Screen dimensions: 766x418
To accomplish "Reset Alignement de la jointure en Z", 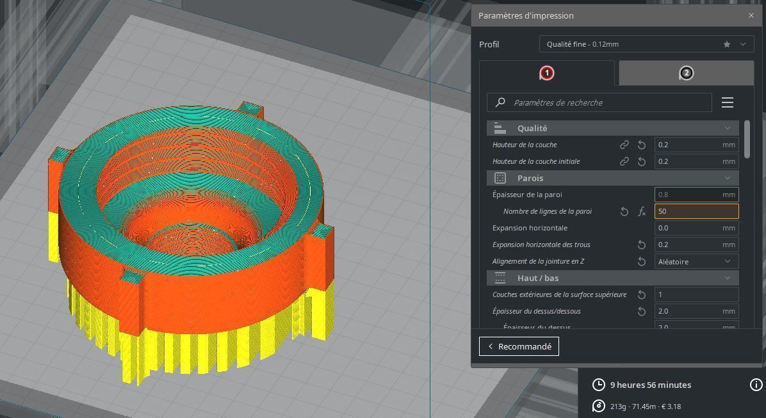I will pos(641,262).
